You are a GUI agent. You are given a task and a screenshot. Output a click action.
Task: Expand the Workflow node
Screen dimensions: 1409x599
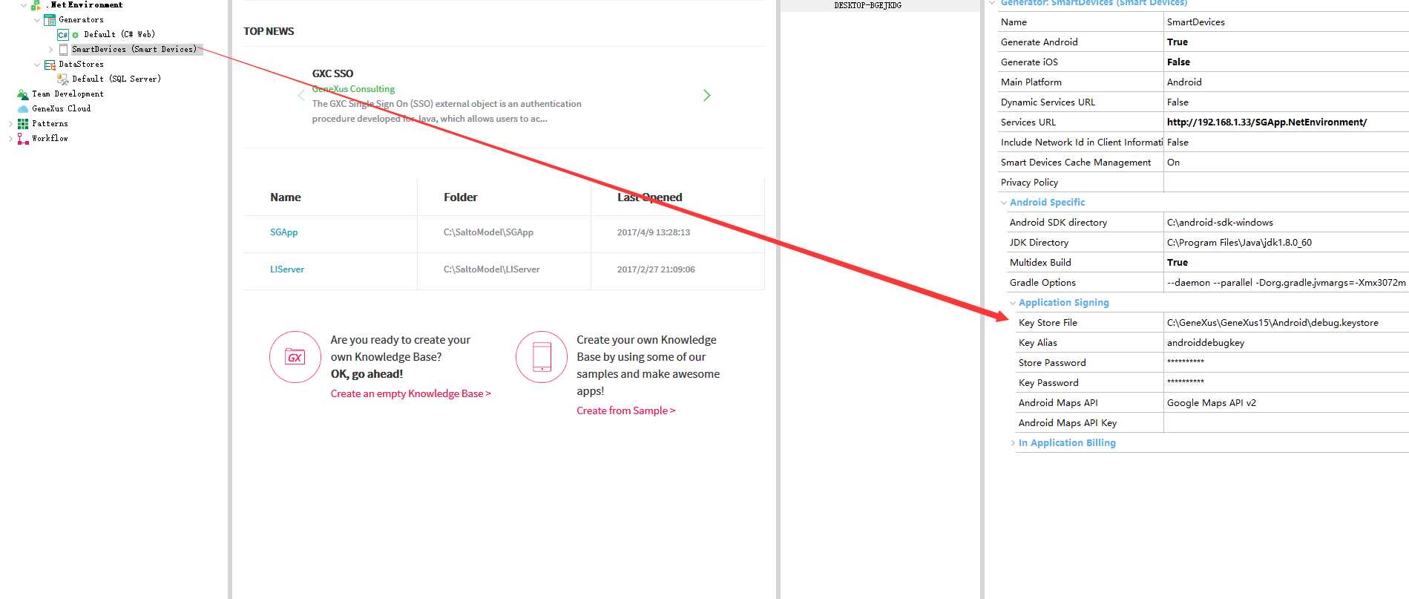pos(10,139)
